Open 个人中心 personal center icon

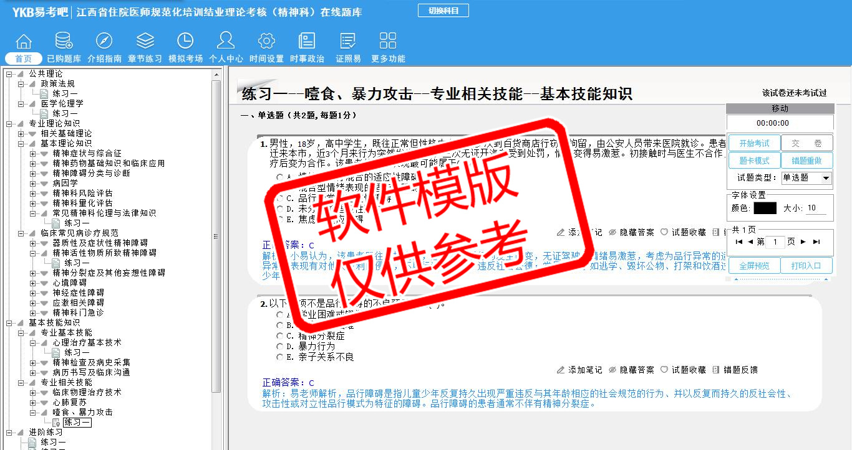click(226, 42)
